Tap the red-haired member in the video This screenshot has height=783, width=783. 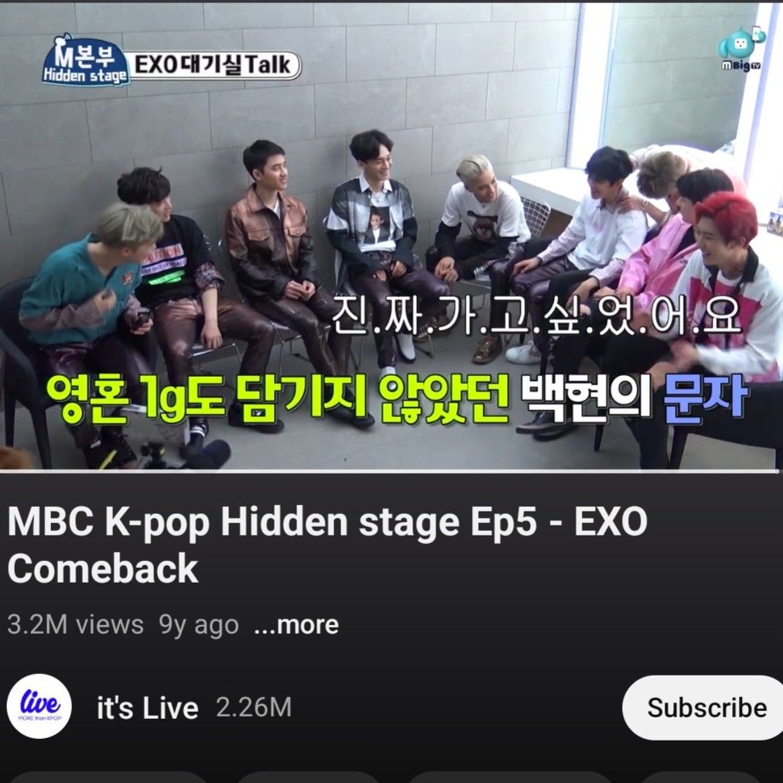coord(729,279)
